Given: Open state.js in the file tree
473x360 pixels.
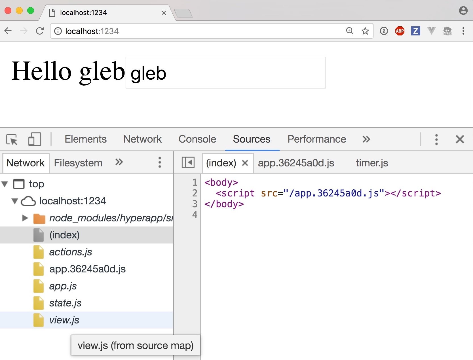Looking at the screenshot, I should coord(86,303).
